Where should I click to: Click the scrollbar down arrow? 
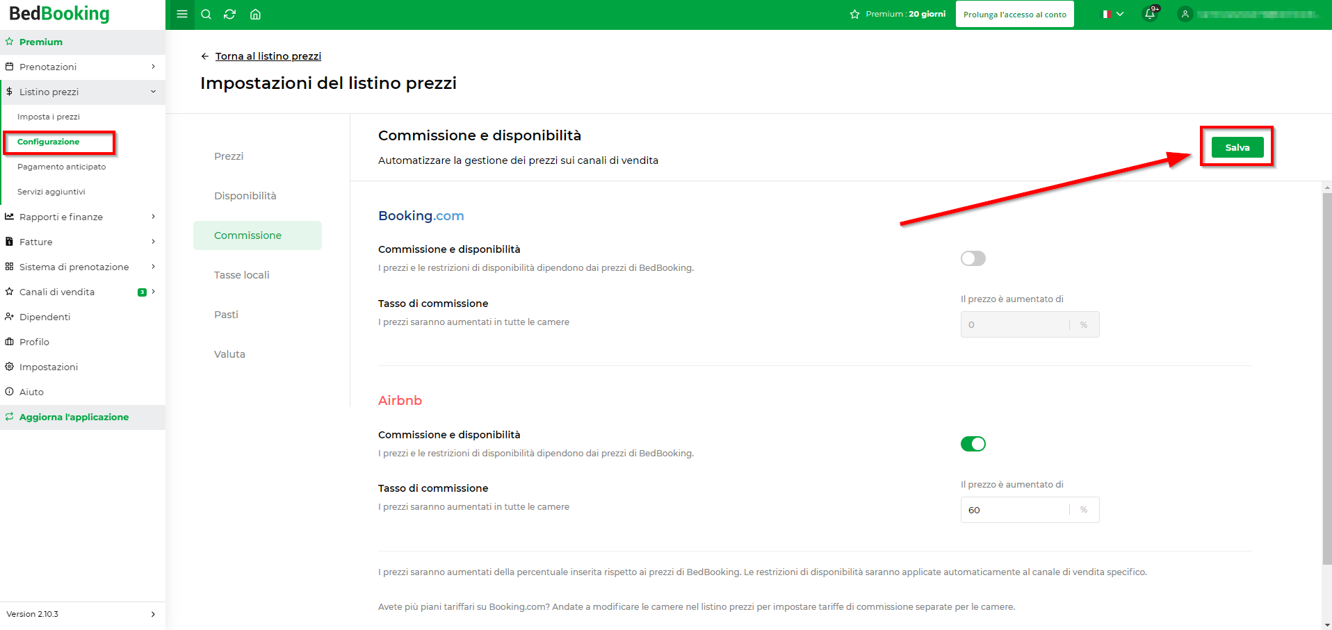pos(1327,624)
